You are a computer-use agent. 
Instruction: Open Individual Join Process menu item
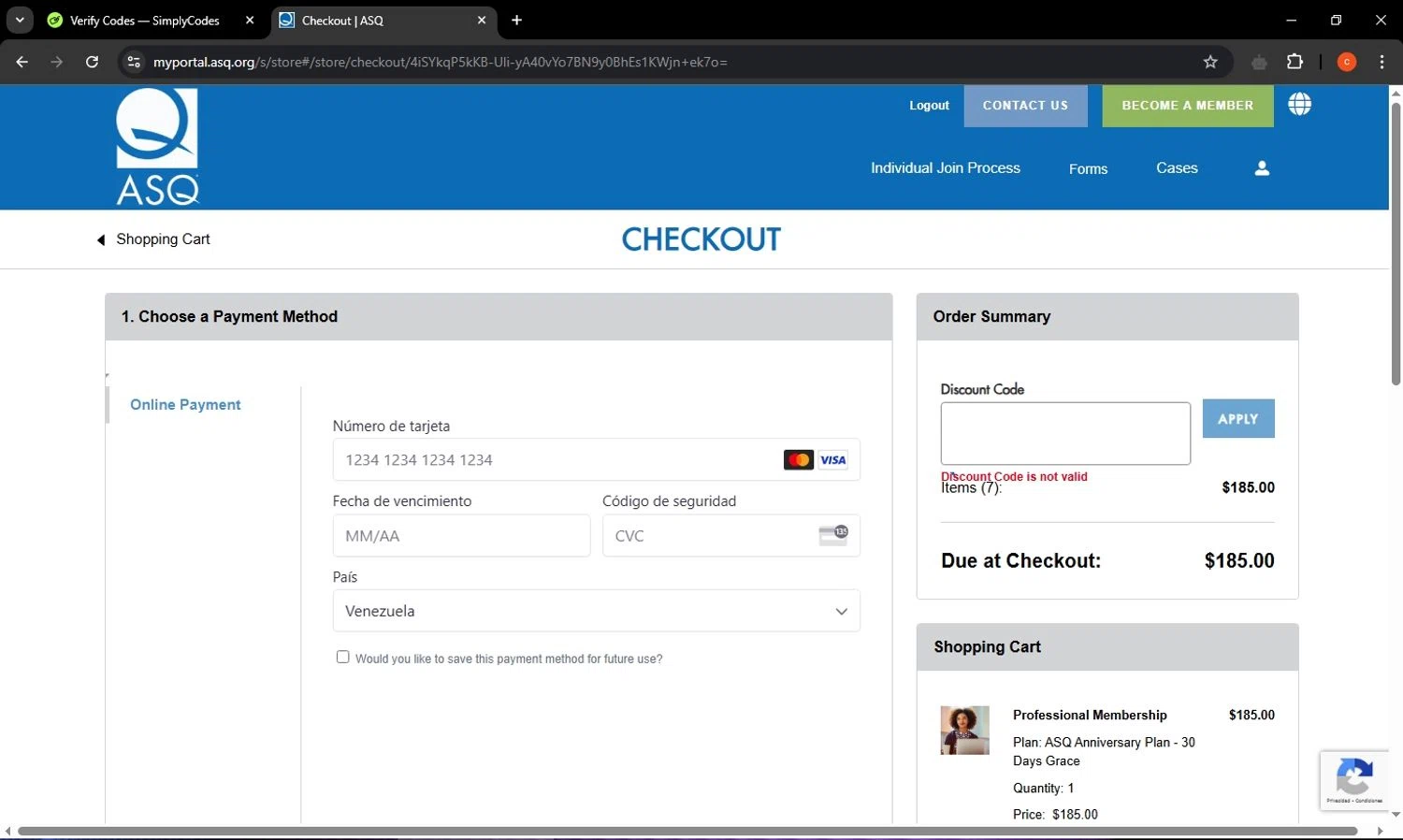pos(946,168)
